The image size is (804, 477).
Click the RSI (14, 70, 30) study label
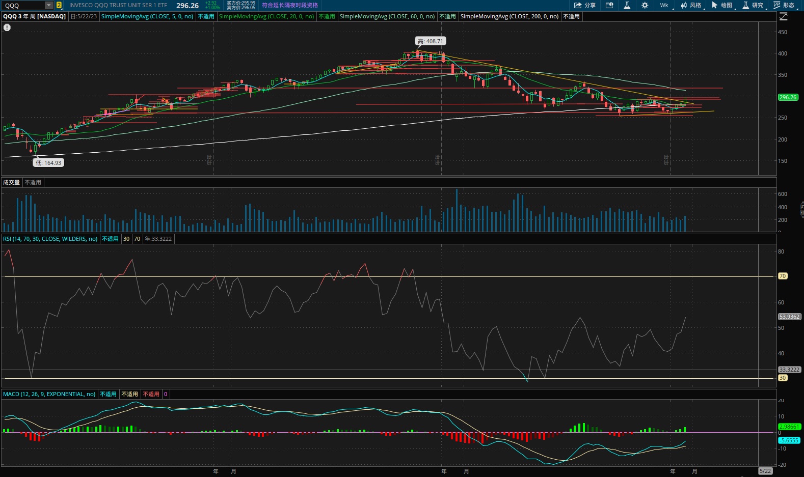pyautogui.click(x=50, y=239)
